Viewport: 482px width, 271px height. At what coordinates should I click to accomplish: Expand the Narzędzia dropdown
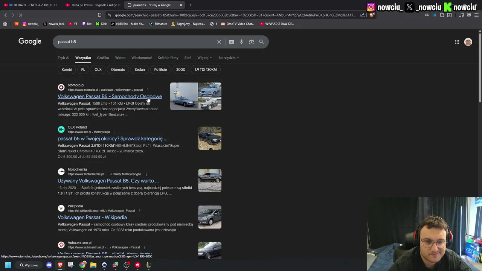coord(229,58)
